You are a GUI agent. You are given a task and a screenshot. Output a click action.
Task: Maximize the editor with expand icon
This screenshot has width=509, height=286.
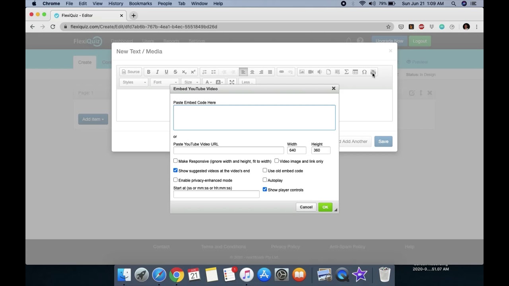click(232, 82)
